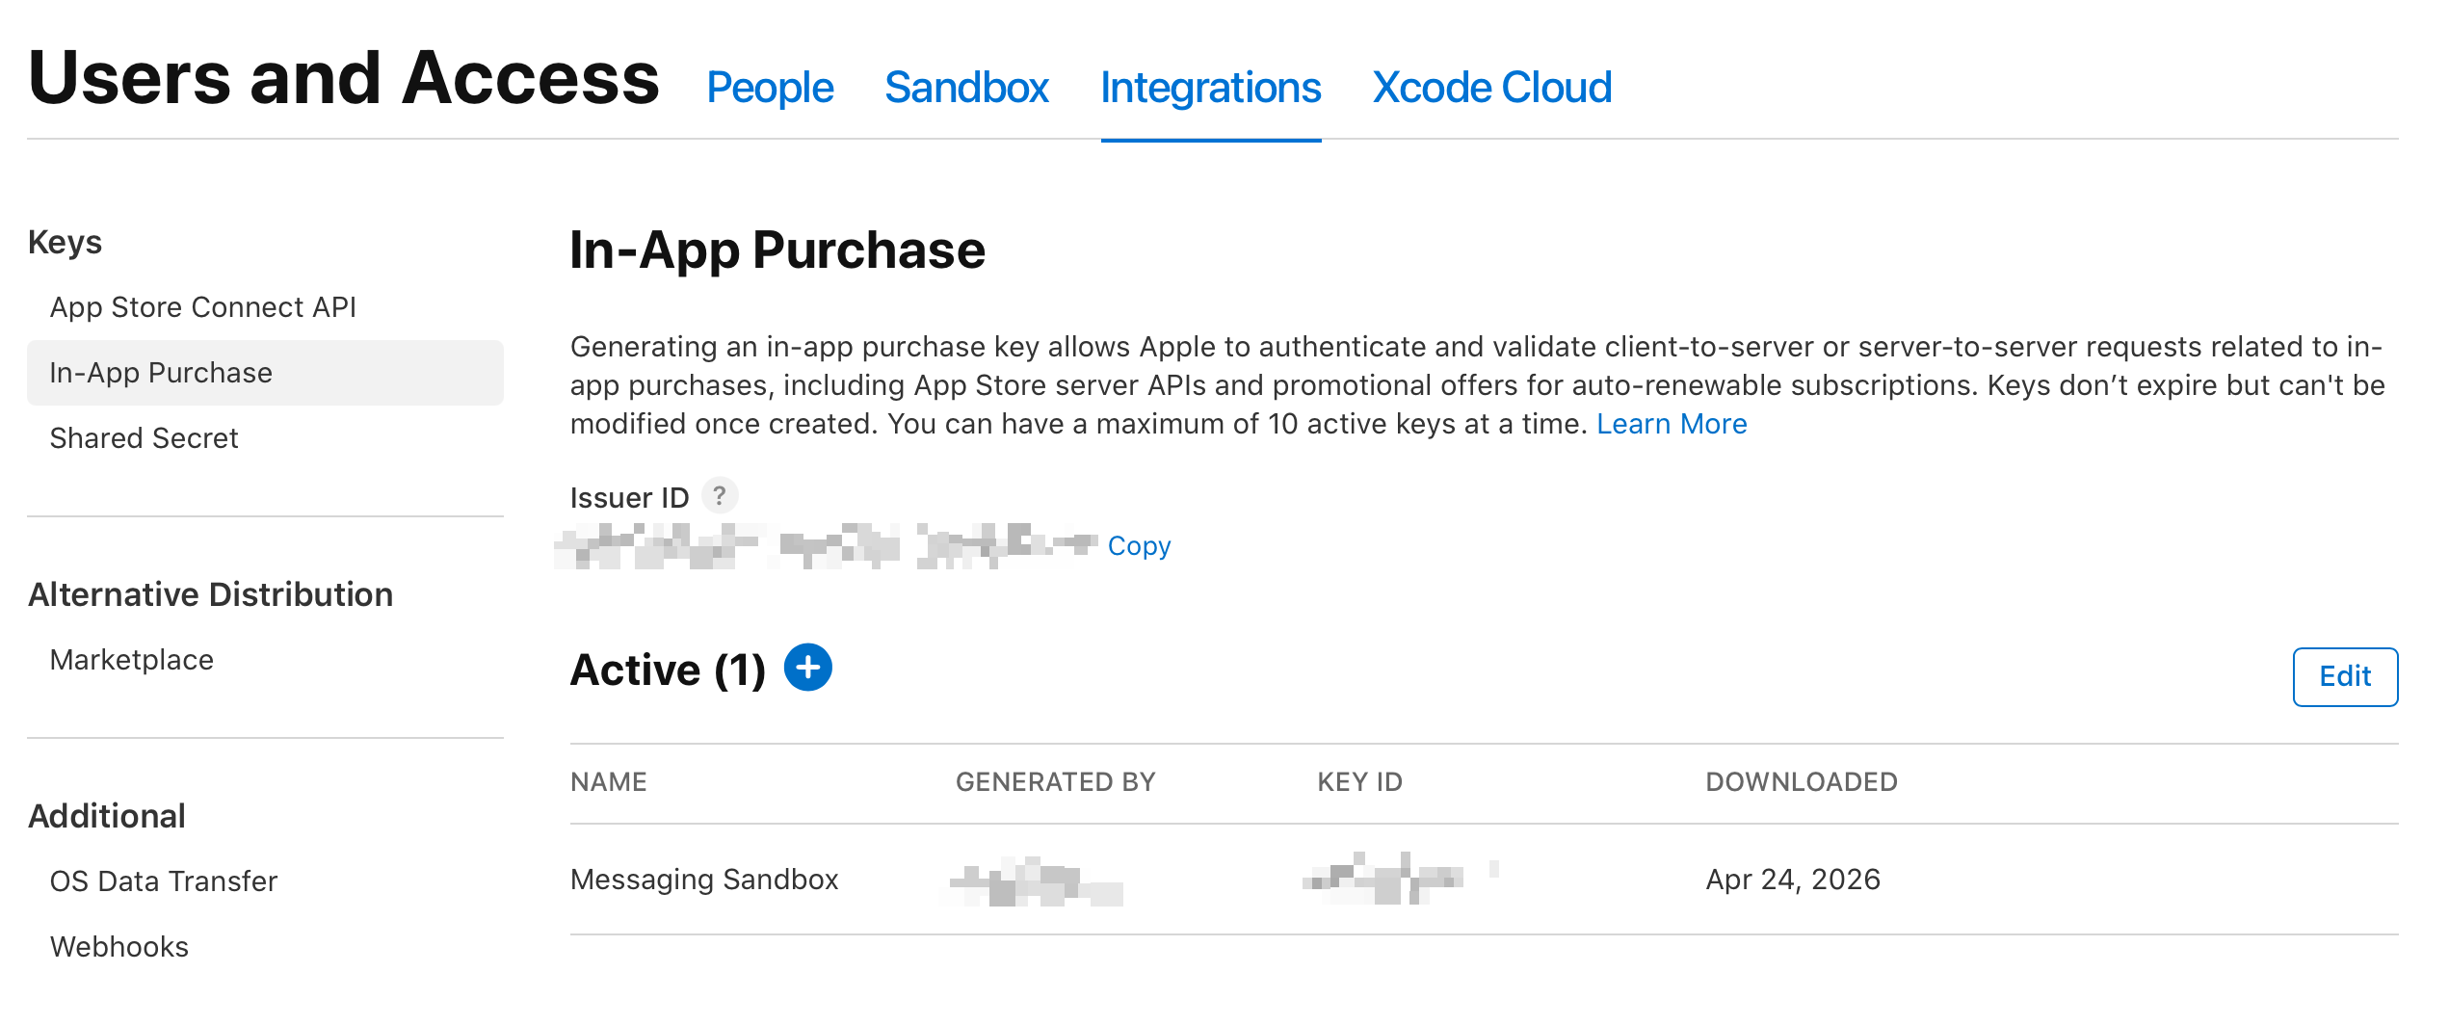Click the DOWNLOADED column header
2449x1025 pixels.
pos(1801,782)
